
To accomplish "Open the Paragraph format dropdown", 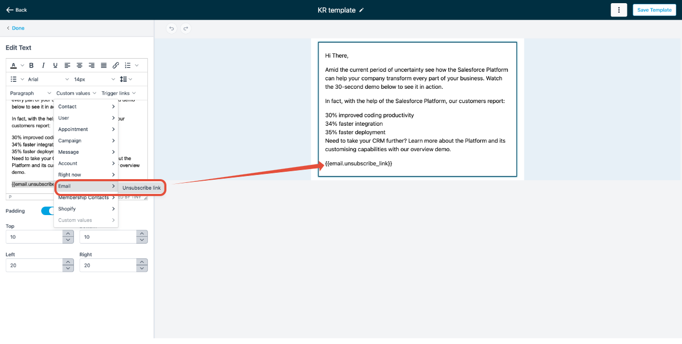I will pos(31,93).
